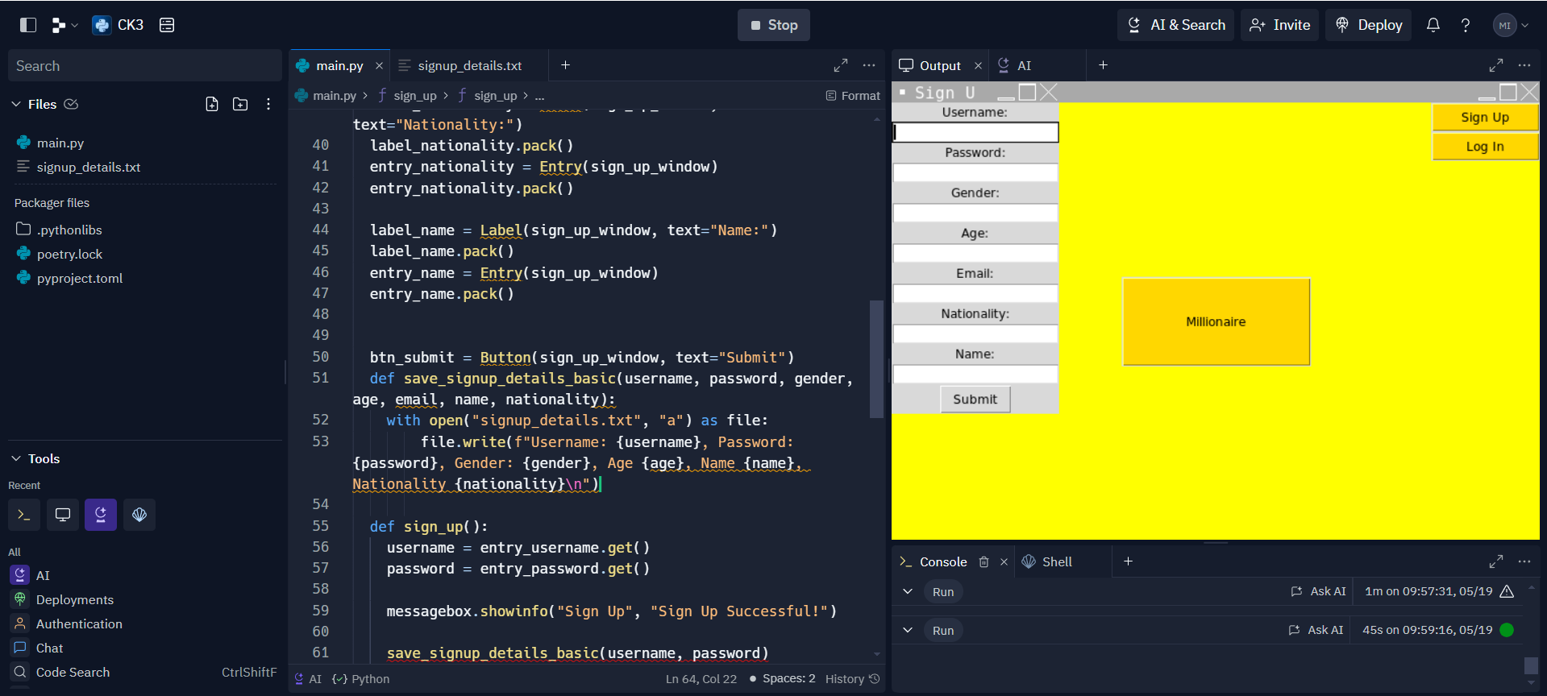Open the user account avatar menu
1547x696 pixels.
pyautogui.click(x=1511, y=25)
